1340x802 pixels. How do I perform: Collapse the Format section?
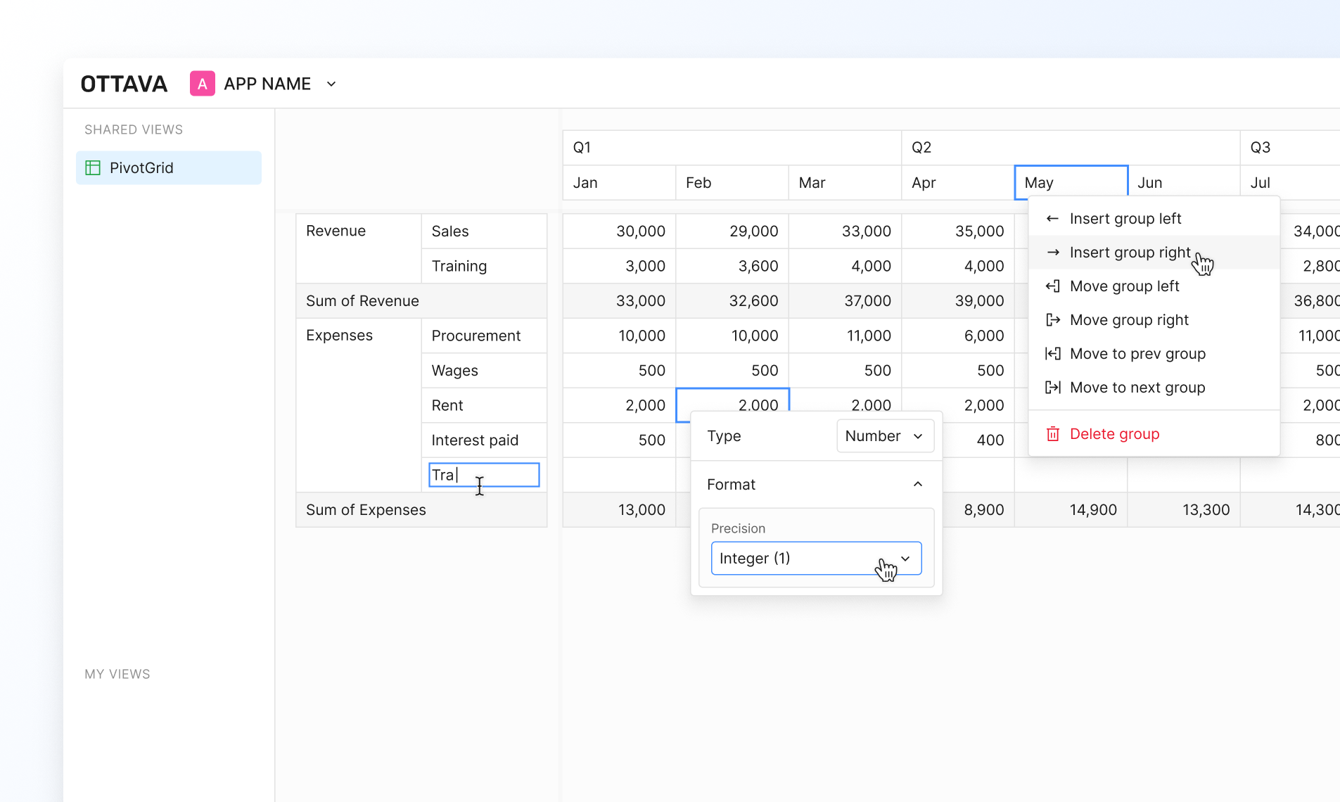coord(917,485)
